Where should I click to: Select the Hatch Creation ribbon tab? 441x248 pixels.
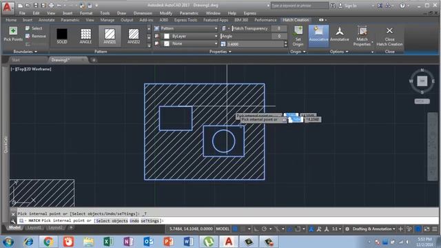[296, 20]
